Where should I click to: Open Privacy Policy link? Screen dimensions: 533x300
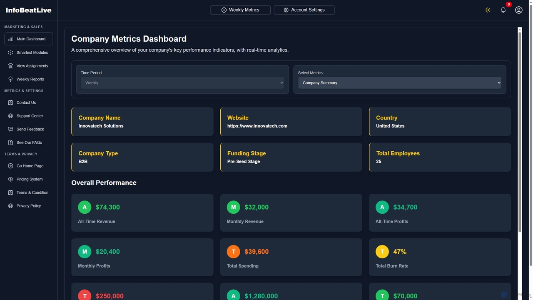[29, 206]
